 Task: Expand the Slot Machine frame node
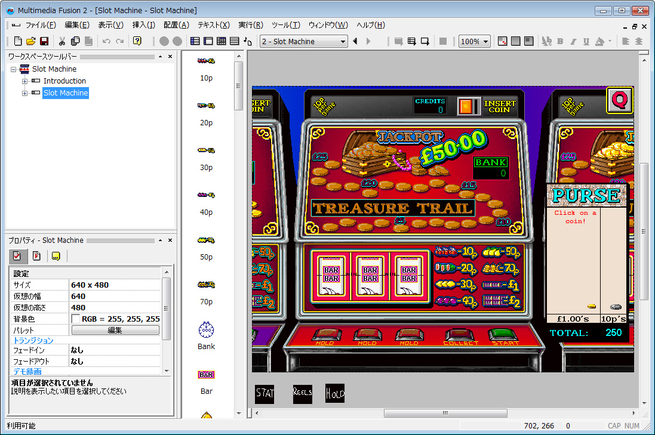click(24, 93)
